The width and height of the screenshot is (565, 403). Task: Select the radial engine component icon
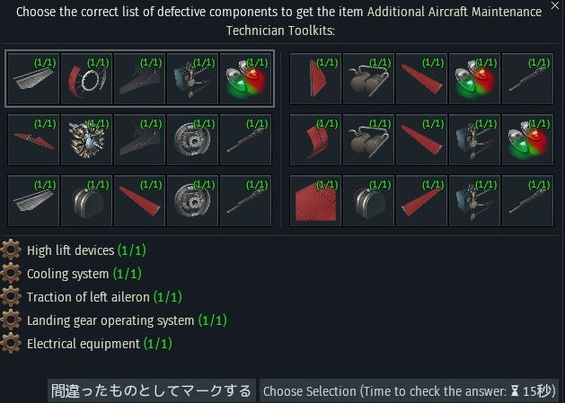86,139
